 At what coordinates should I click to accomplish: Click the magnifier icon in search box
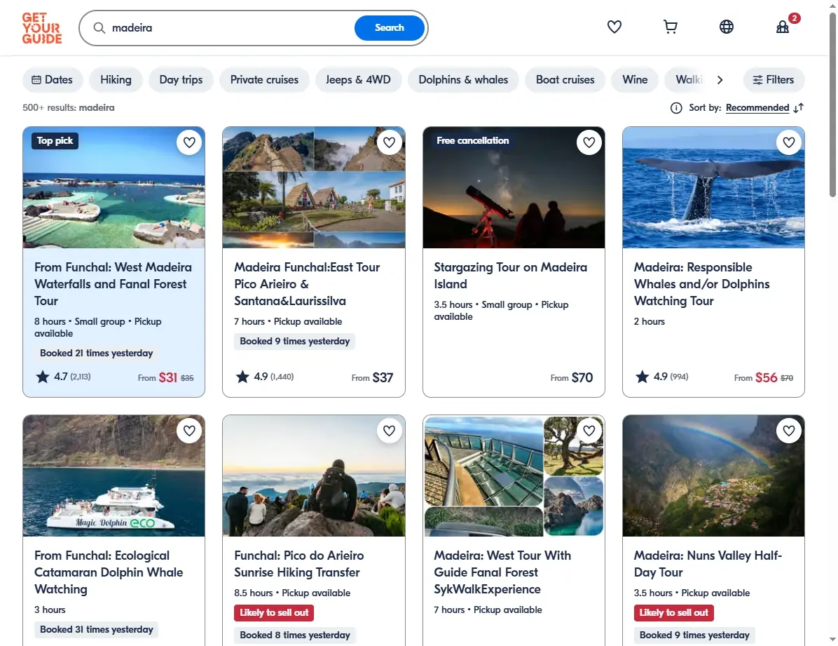click(99, 28)
